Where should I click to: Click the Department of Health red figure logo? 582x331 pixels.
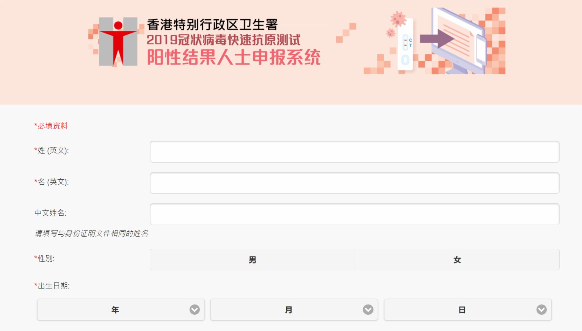118,42
